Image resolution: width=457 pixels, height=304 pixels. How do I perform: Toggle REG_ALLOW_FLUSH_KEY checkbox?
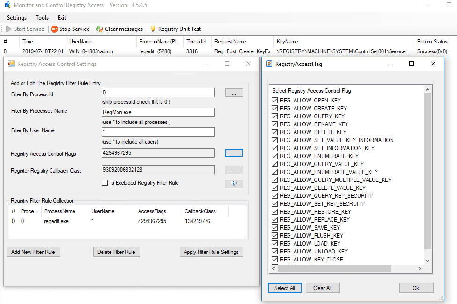point(274,236)
